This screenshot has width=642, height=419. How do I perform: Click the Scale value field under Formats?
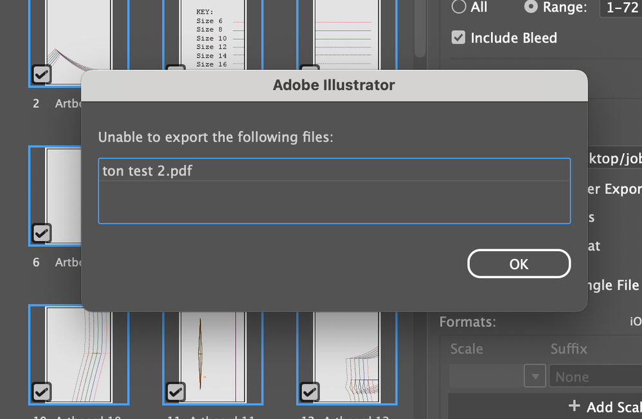click(486, 377)
